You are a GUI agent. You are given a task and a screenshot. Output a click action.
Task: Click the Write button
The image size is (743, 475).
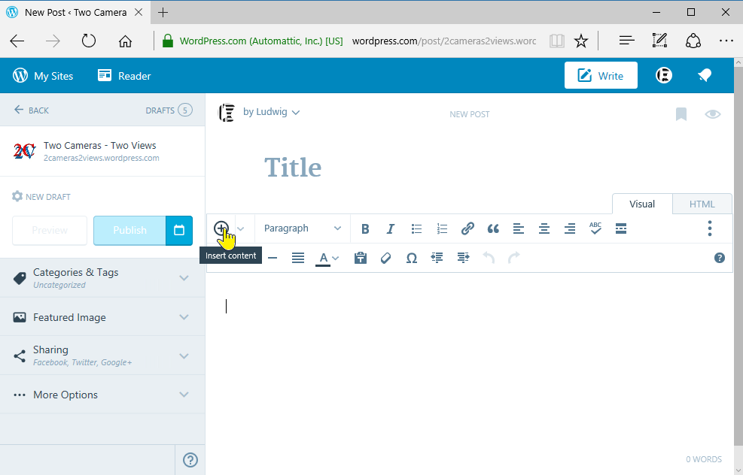pos(601,75)
